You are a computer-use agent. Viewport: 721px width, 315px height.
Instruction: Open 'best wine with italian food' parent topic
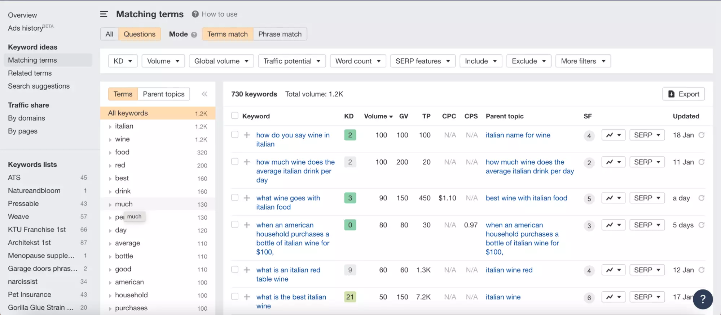click(x=527, y=198)
